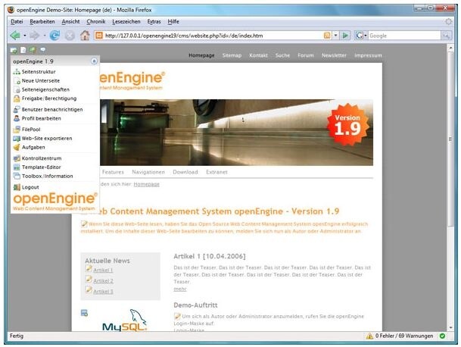Click the first openEngine toolbar icon with green arrow
Screen dimensions: 461x347
14,50
